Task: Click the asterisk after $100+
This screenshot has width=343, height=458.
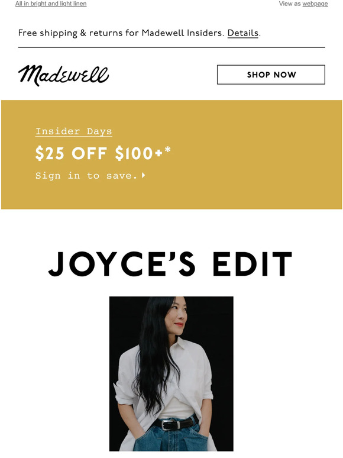Action: 167,150
